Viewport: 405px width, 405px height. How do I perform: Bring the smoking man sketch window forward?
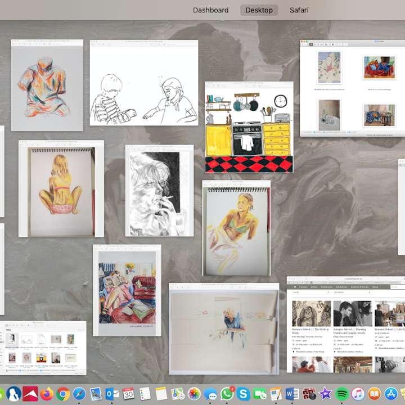[x=159, y=191]
